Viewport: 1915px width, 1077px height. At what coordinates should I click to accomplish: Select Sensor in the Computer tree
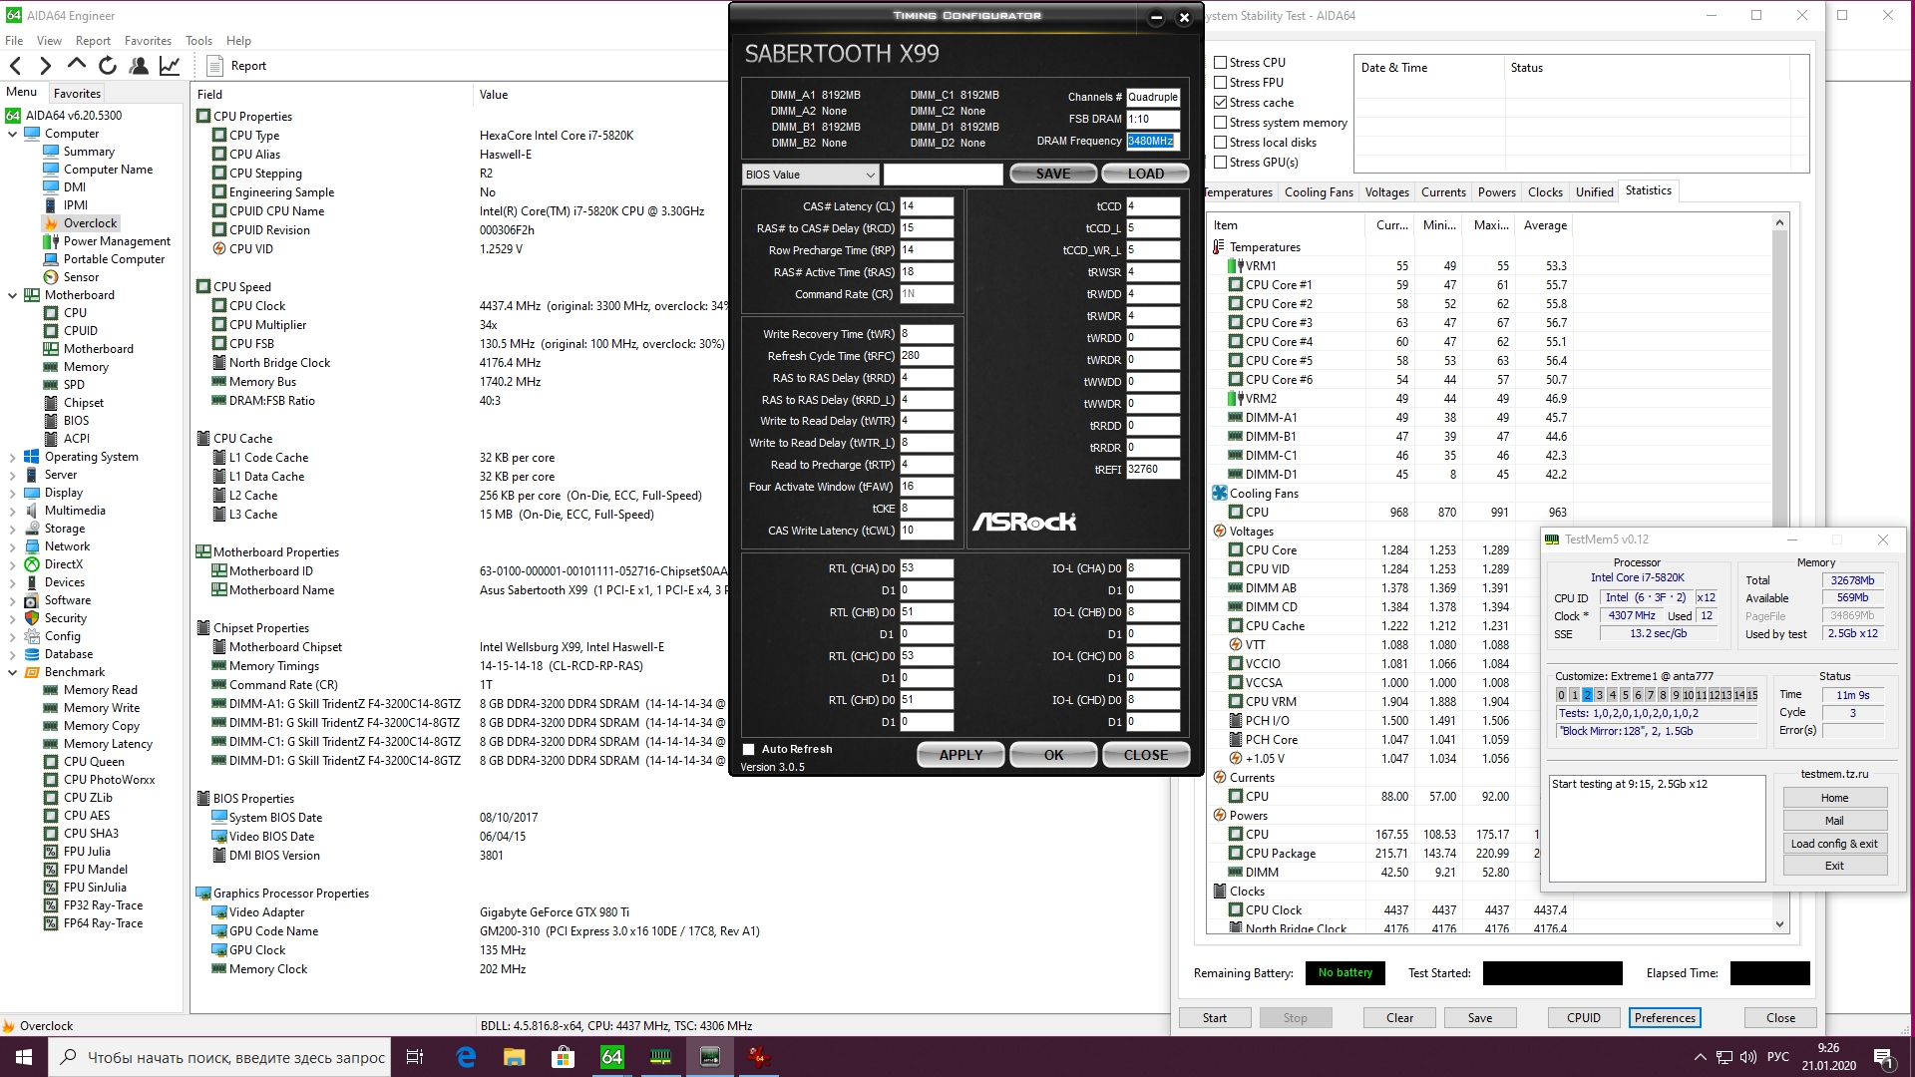(x=81, y=277)
